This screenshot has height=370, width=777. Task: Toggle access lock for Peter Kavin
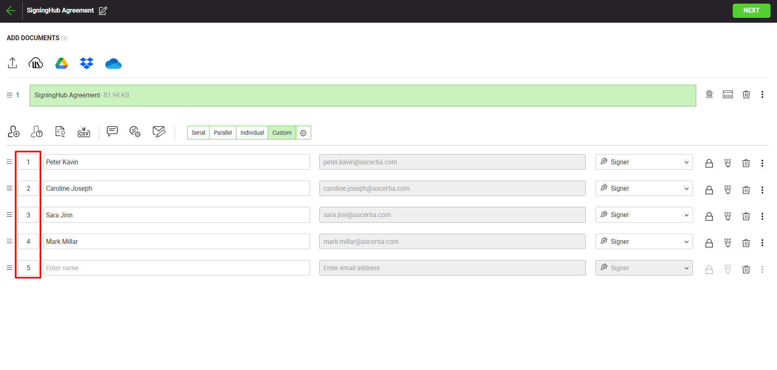[x=709, y=163]
